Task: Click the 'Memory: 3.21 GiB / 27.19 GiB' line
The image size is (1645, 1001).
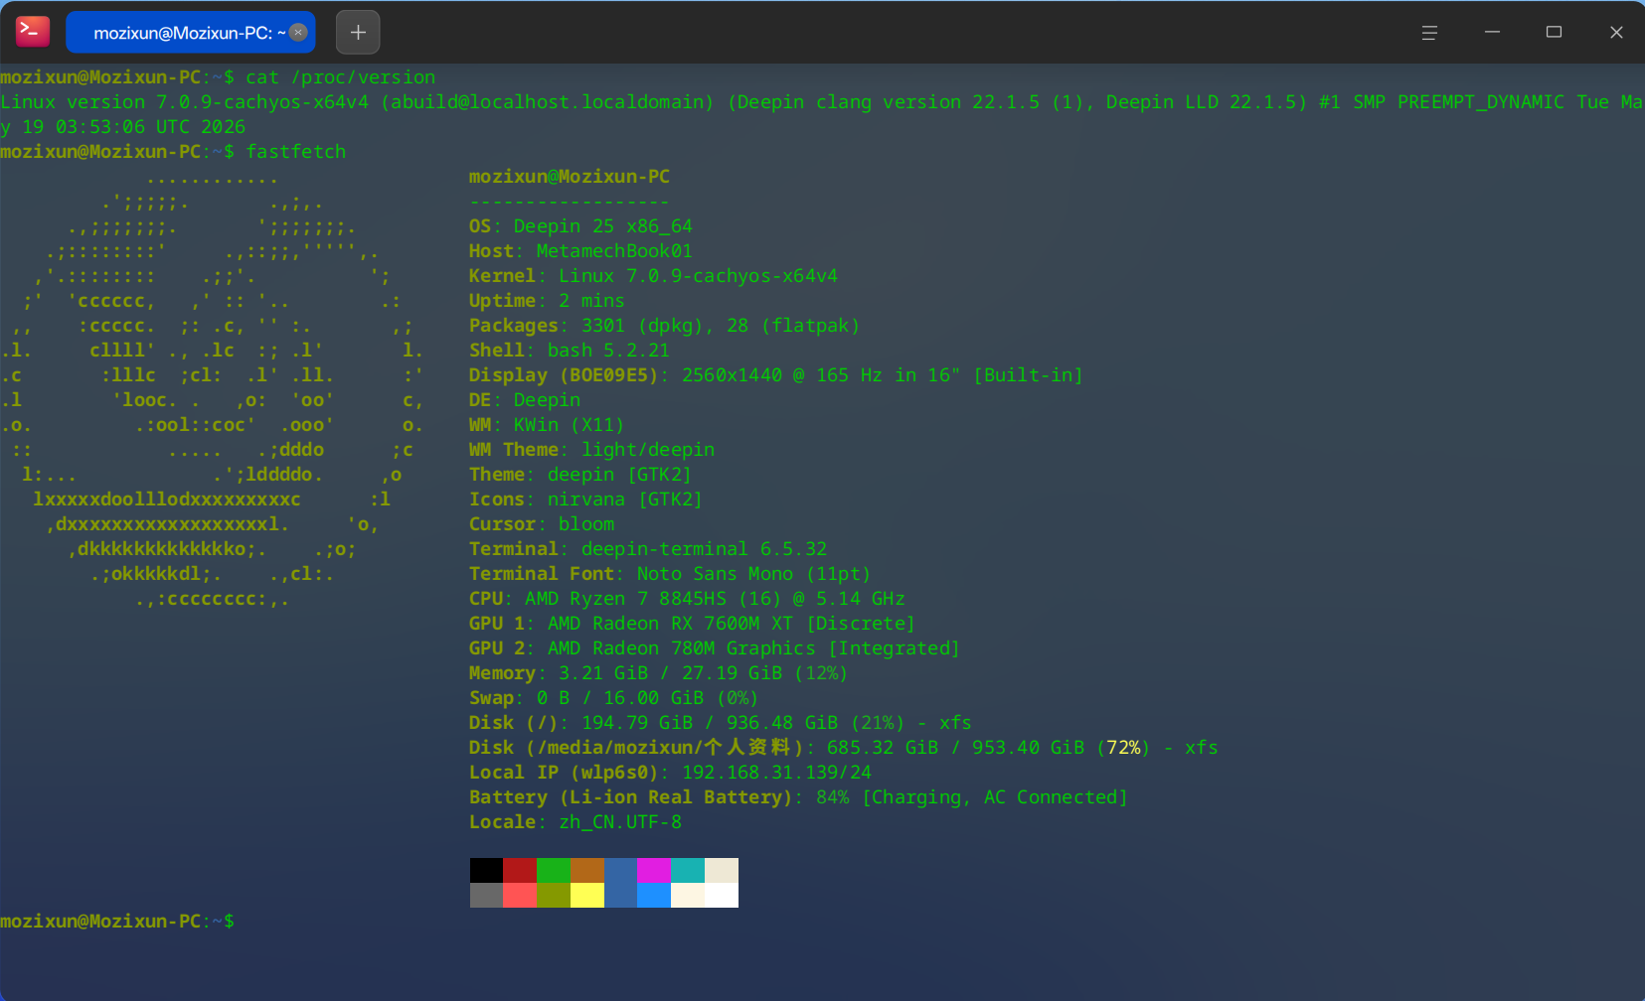Action: [658, 673]
